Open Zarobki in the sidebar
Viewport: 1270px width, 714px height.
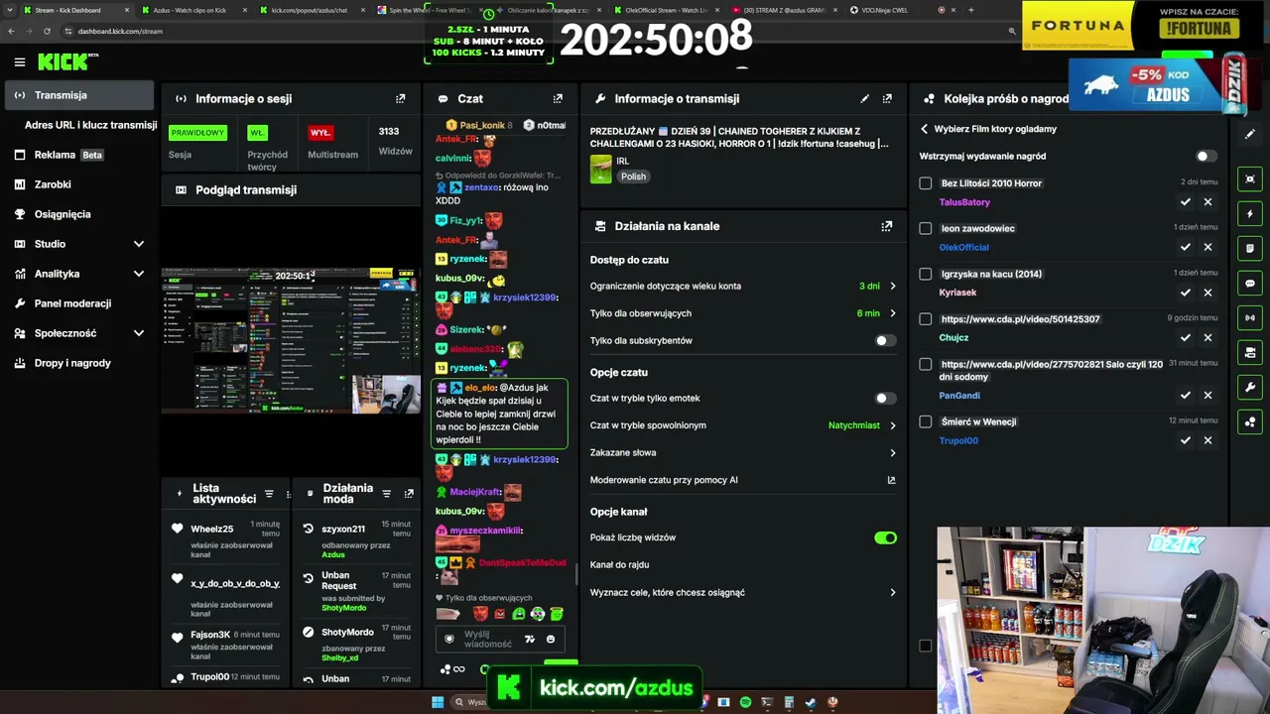tap(79, 184)
